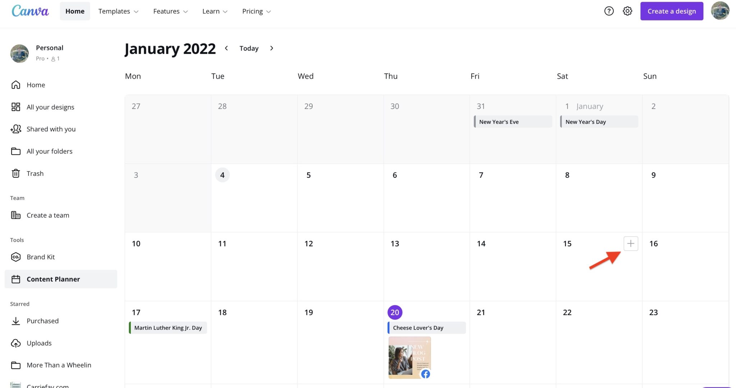Open Trash from the sidebar
This screenshot has height=388, width=736.
point(35,174)
